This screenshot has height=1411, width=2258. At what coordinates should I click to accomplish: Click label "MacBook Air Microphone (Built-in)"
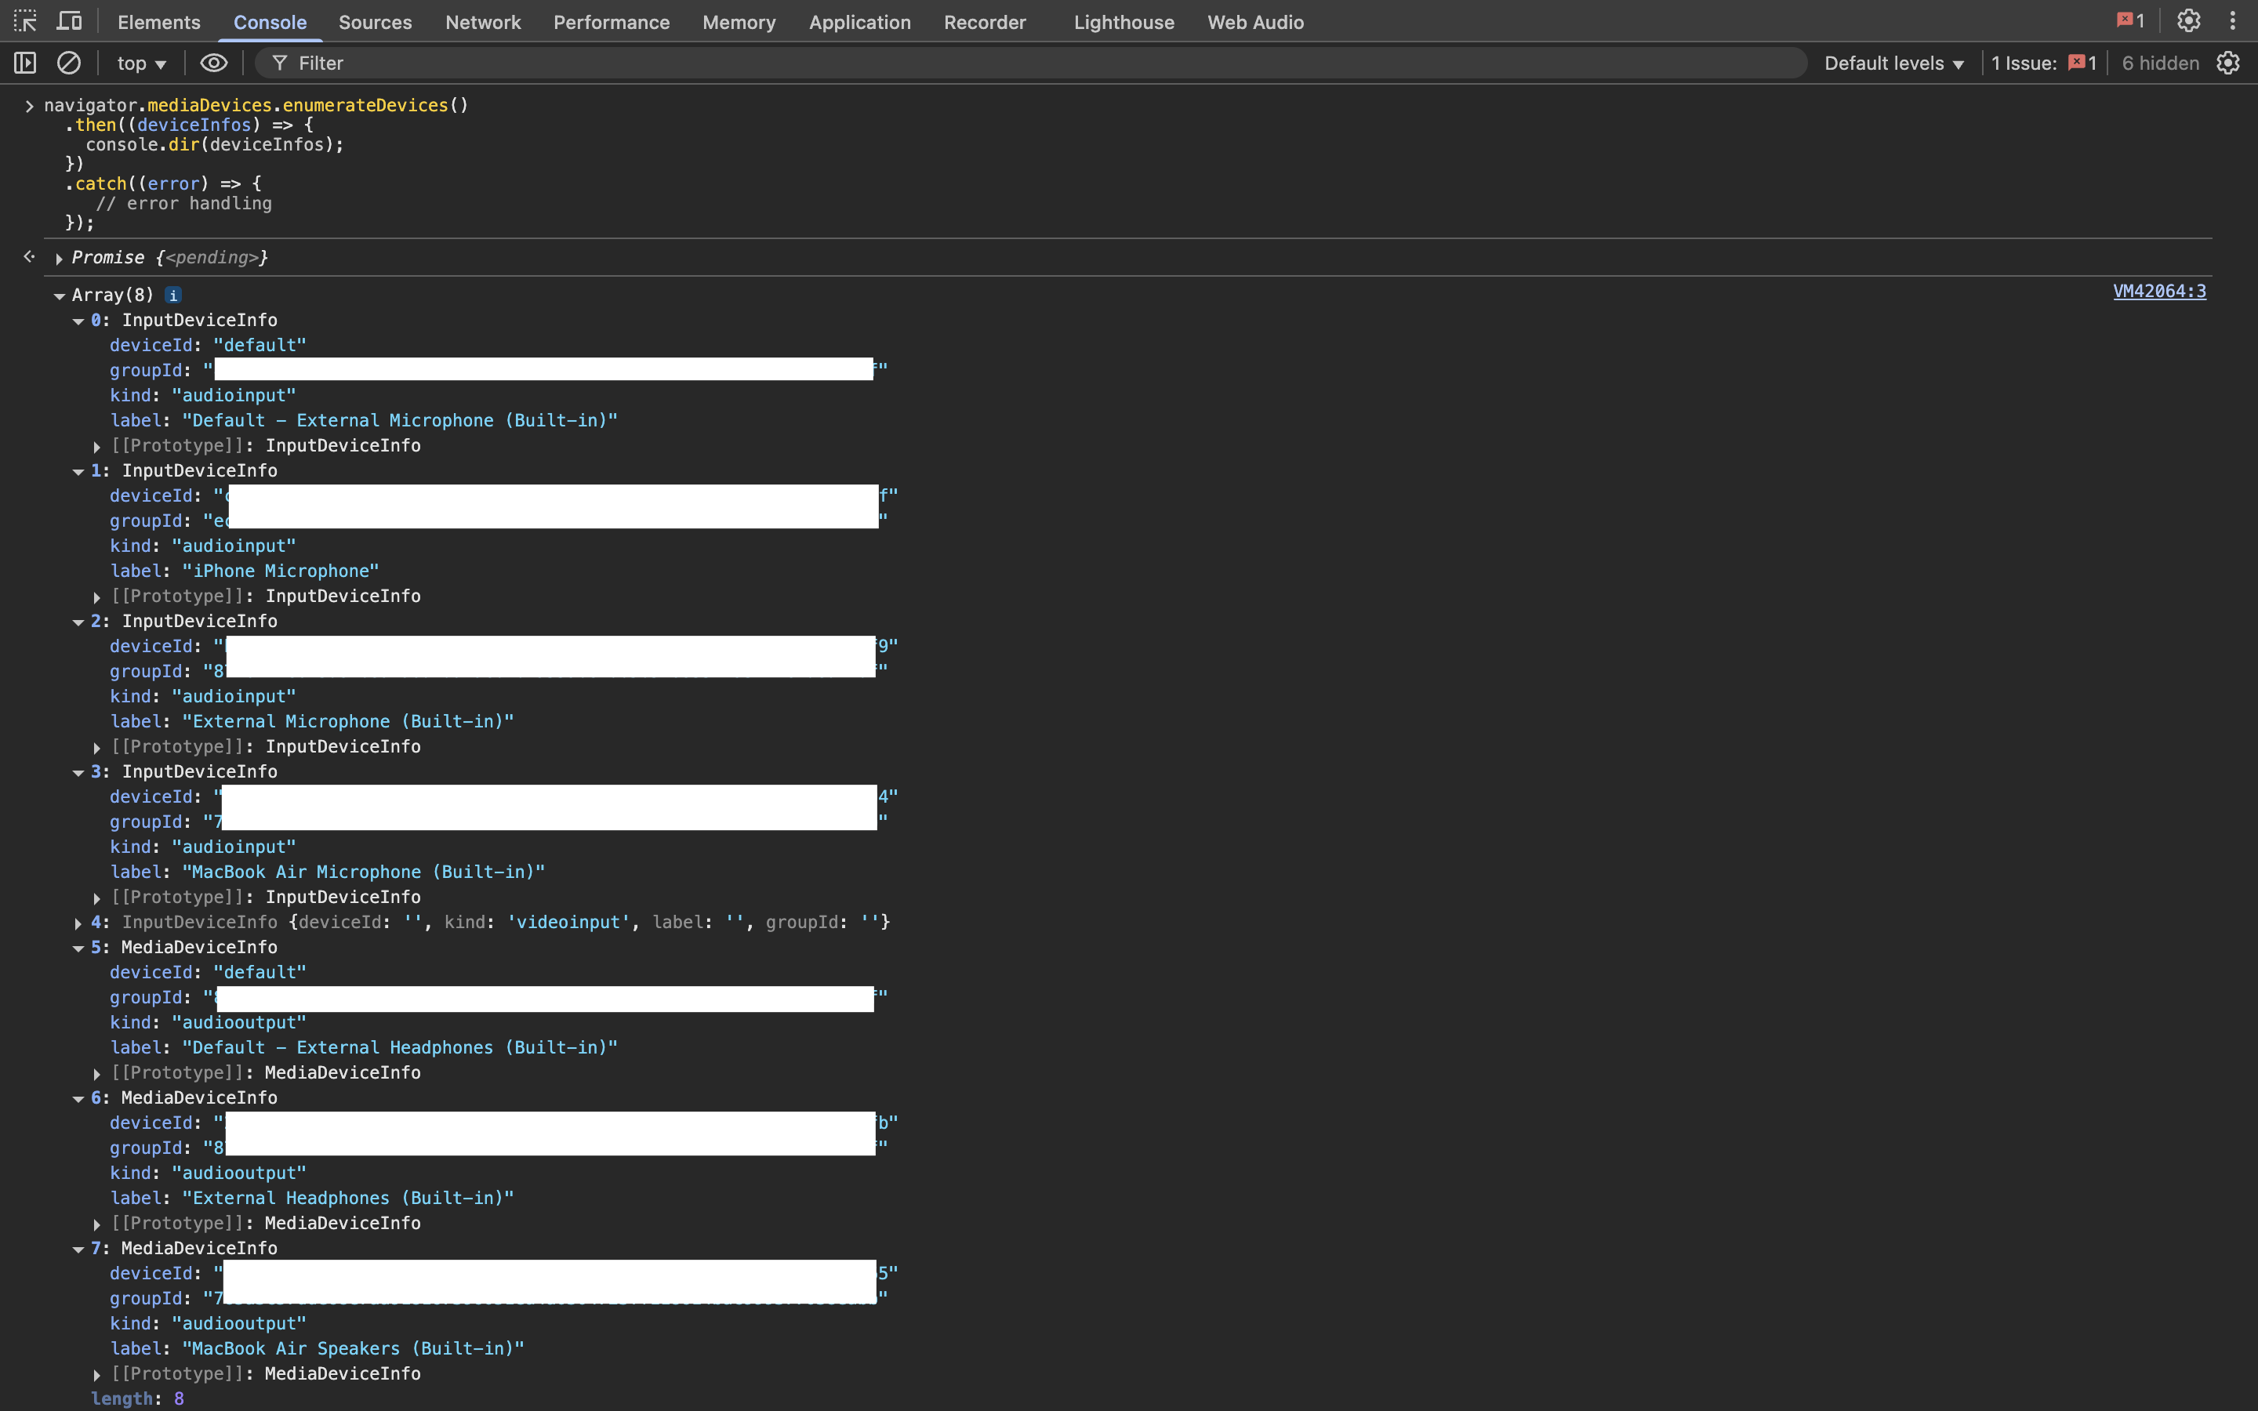[363, 872]
